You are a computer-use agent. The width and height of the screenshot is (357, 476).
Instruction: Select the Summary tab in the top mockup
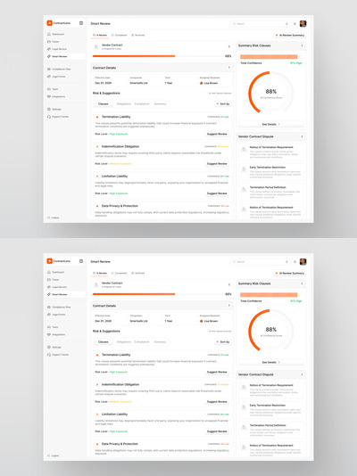pyautogui.click(x=160, y=103)
